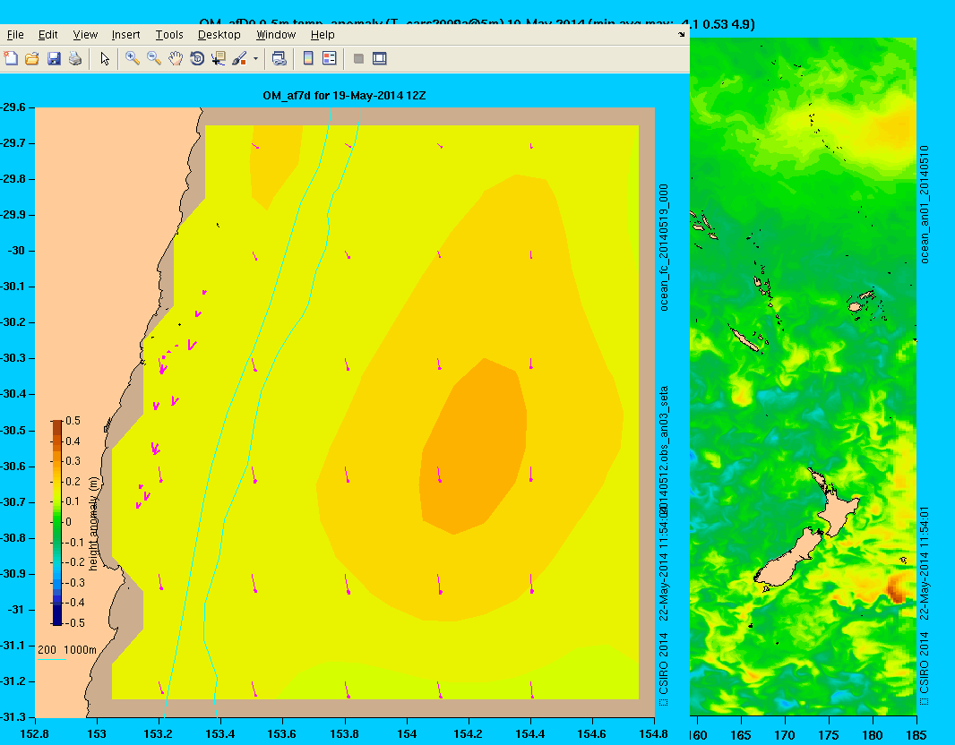
Task: Click the height anomaly colorbar on the plot
Action: pos(56,522)
